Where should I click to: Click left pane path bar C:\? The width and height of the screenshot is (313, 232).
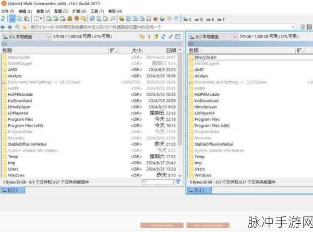tap(92, 44)
